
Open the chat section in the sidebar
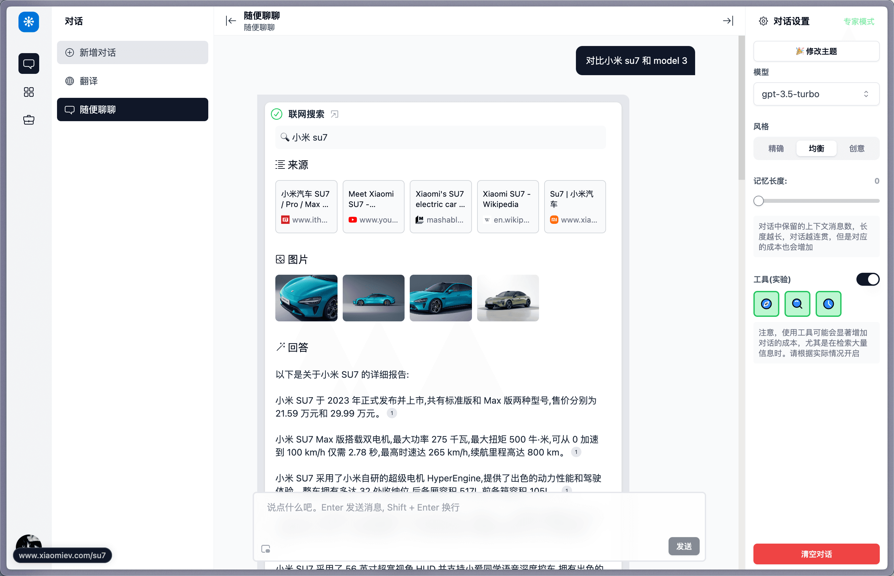29,63
